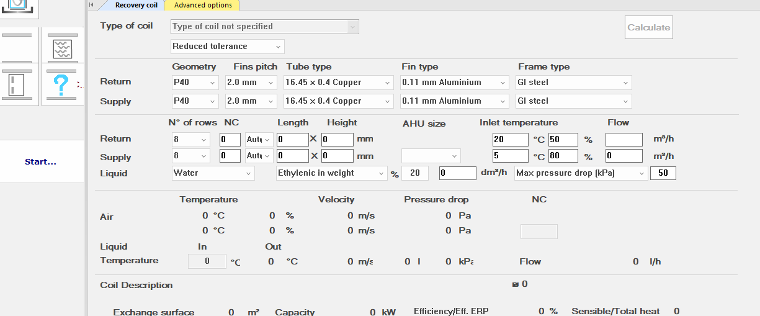Open the Return Frame type dropdown
Image resolution: width=760 pixels, height=316 pixels.
pyautogui.click(x=574, y=83)
